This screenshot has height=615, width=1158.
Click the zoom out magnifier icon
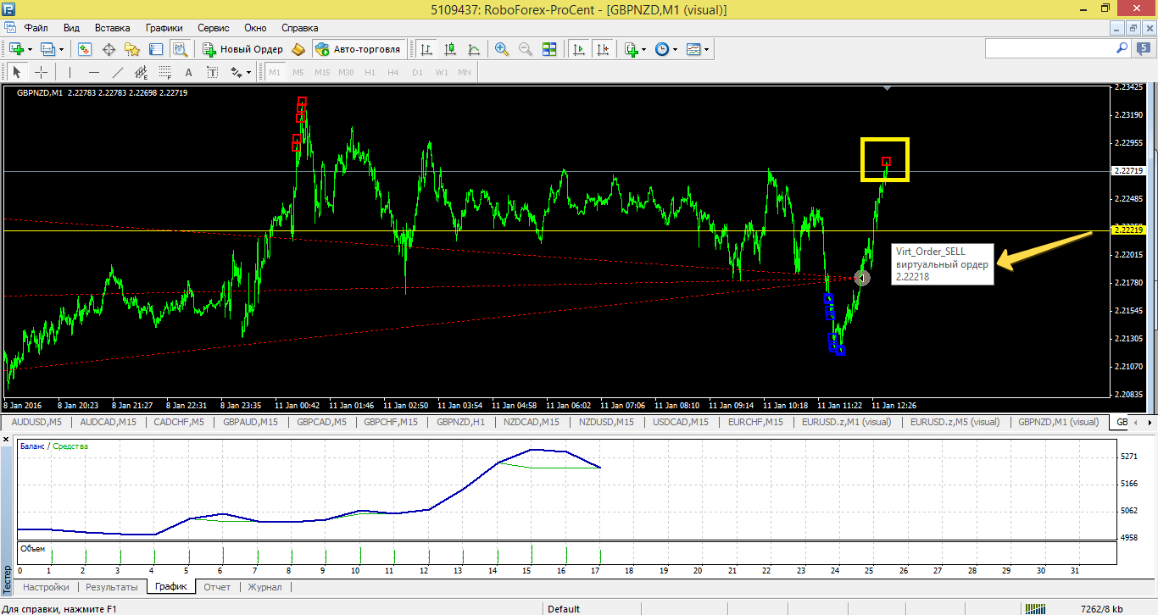(x=526, y=49)
